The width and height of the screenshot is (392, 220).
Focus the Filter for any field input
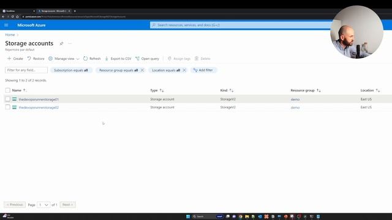point(26,70)
